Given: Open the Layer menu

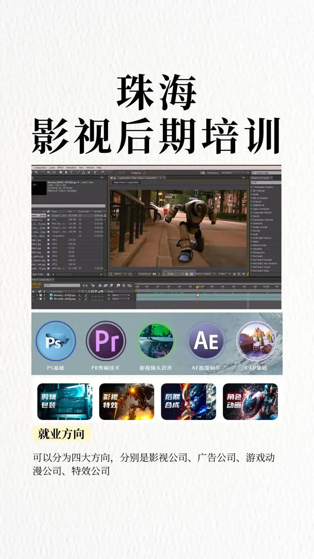Looking at the screenshot, I should (52, 167).
